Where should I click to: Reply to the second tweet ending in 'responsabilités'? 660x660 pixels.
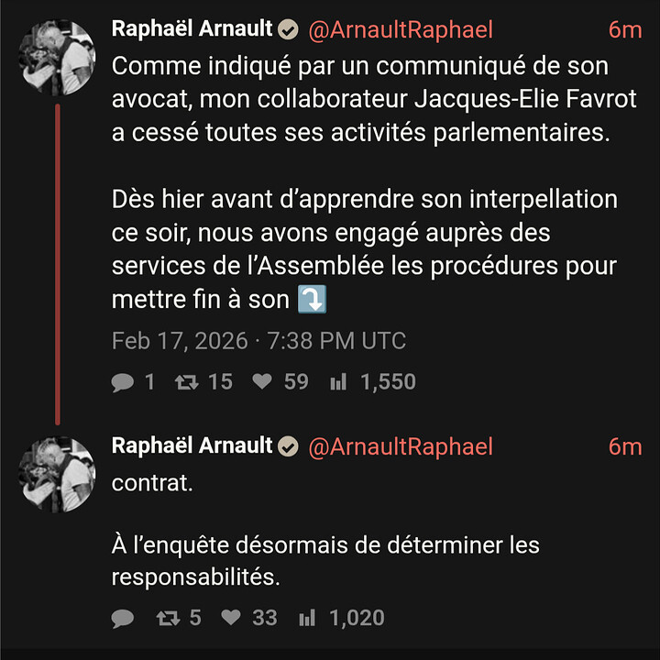tap(123, 619)
